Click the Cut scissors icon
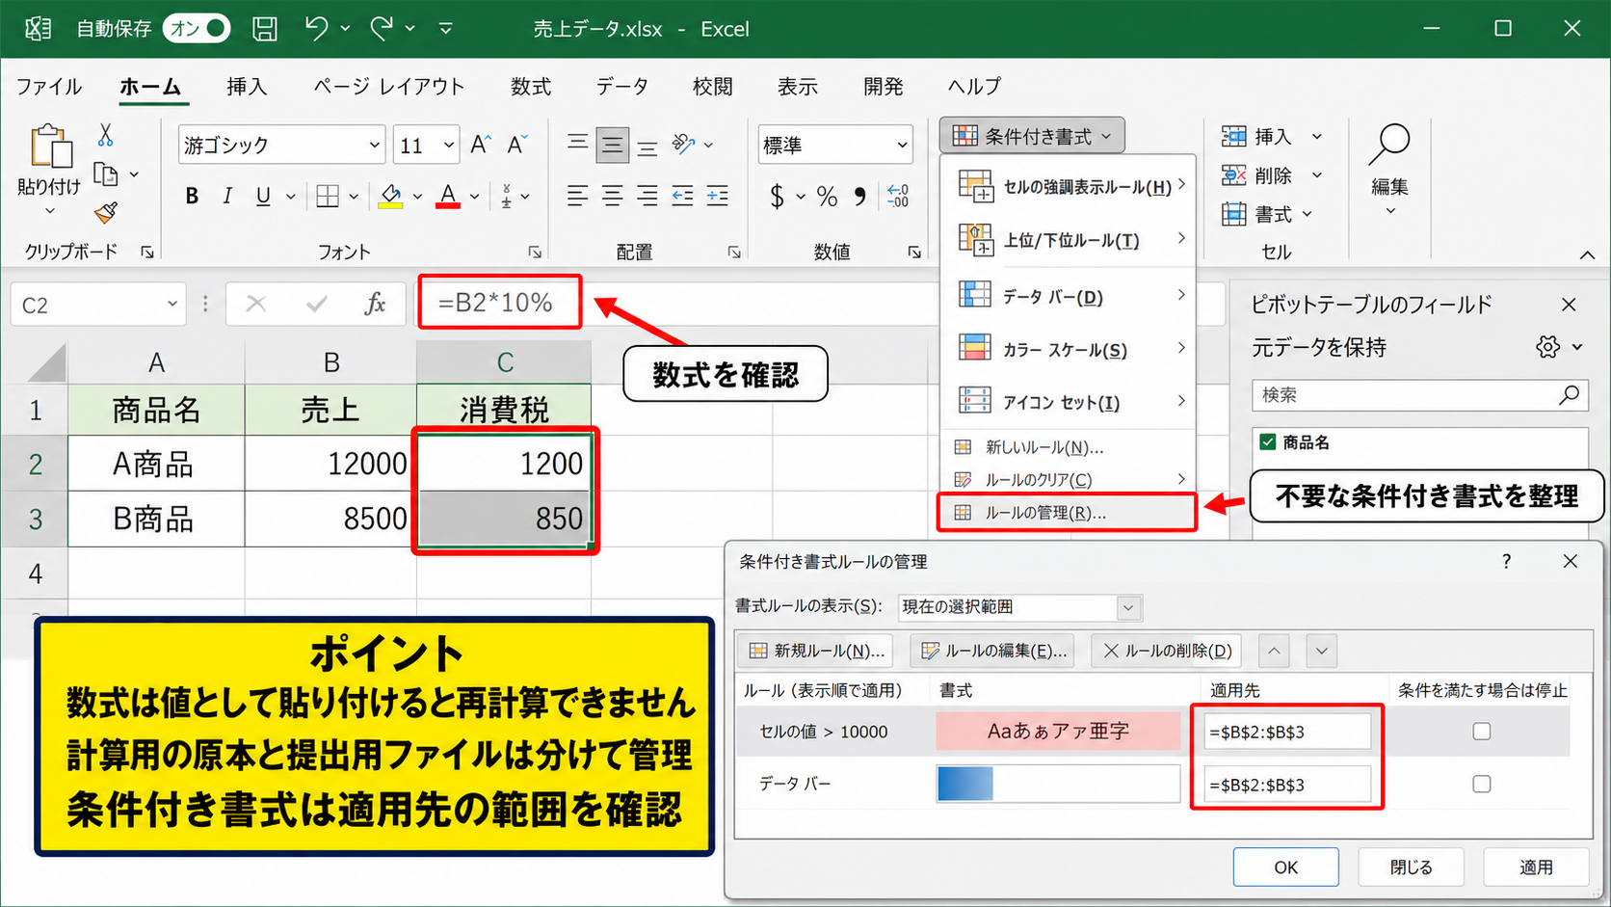This screenshot has height=907, width=1611. 106,135
